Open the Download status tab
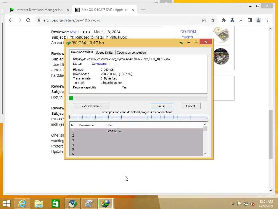 pyautogui.click(x=82, y=52)
